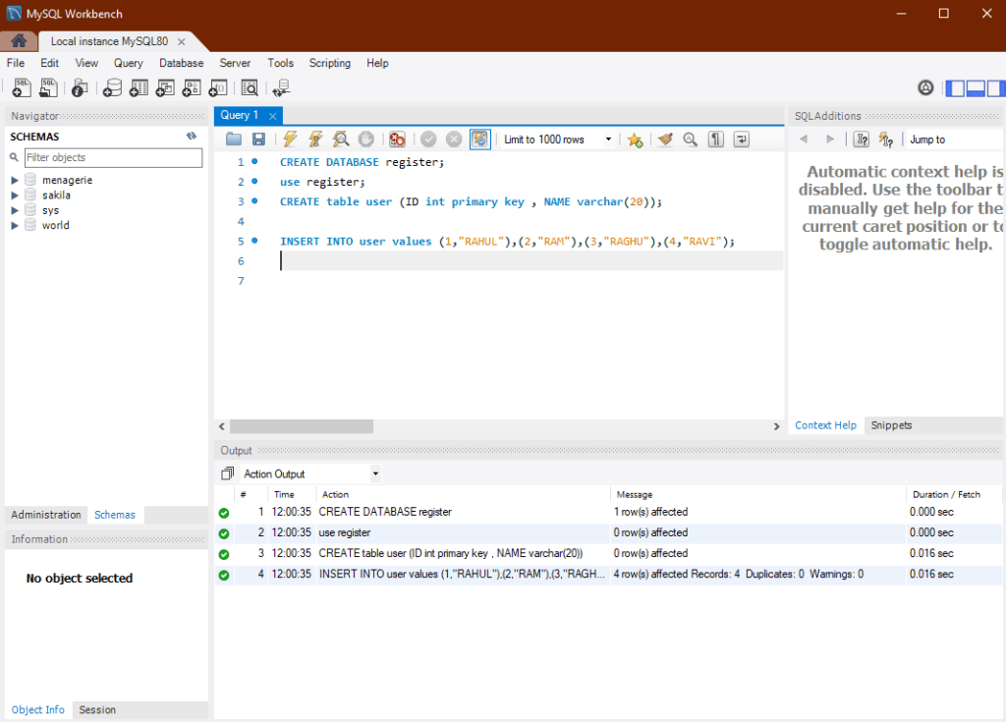Reconnect to DBMS using main toolbar icon
This screenshot has height=722, width=1006.
[282, 88]
